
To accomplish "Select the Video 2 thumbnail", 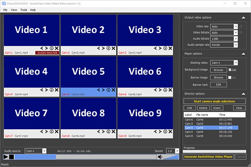I will pyautogui.click(x=88, y=30).
